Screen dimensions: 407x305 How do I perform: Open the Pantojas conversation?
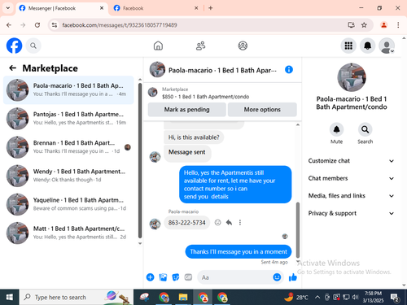click(68, 119)
